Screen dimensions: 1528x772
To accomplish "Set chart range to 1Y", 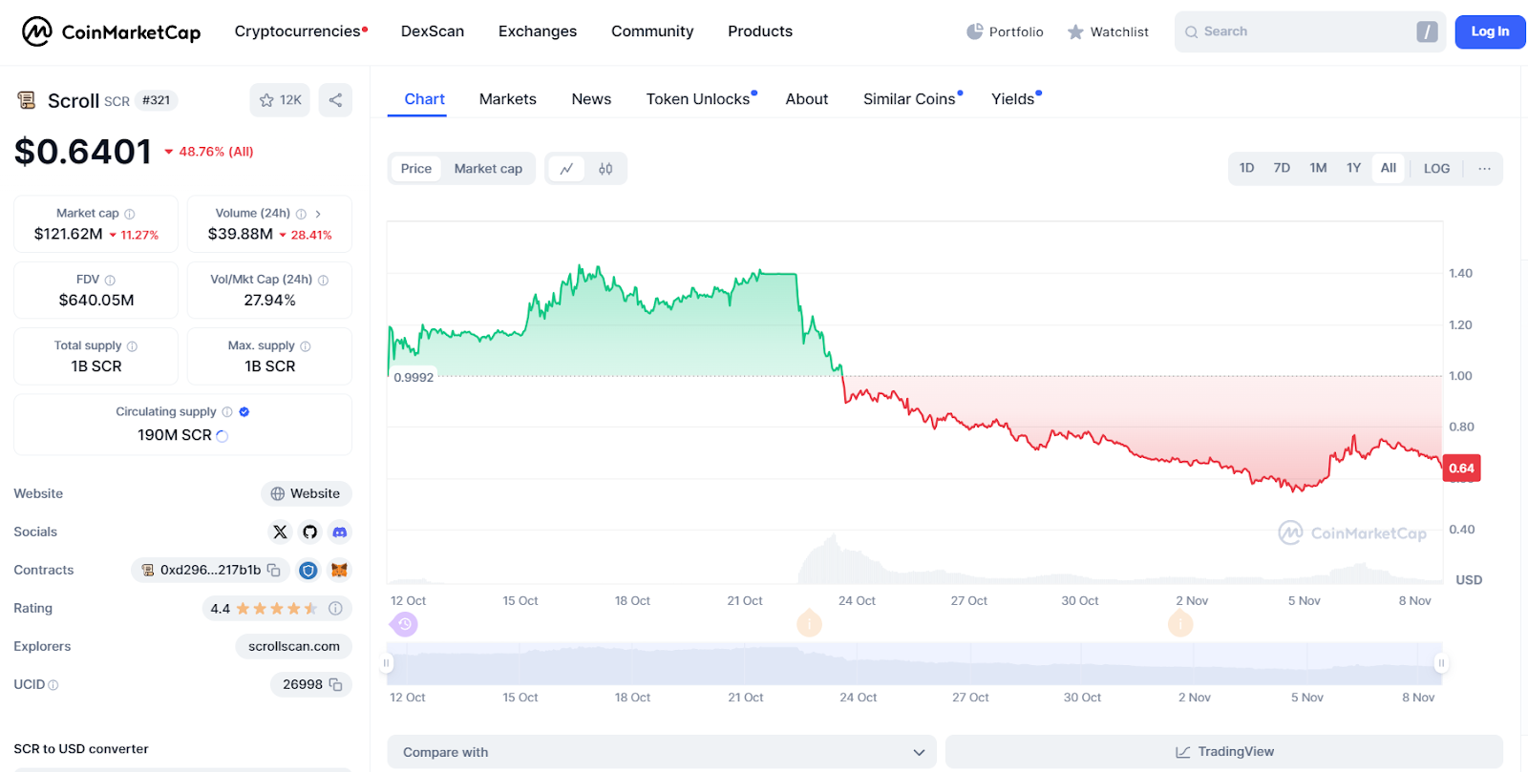I will (x=1353, y=168).
